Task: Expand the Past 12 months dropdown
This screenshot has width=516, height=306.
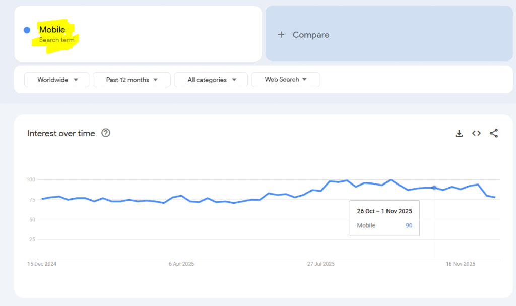Action: (132, 80)
